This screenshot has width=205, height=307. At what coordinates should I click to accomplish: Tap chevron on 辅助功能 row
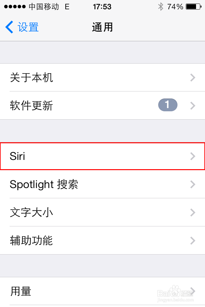[193, 240]
